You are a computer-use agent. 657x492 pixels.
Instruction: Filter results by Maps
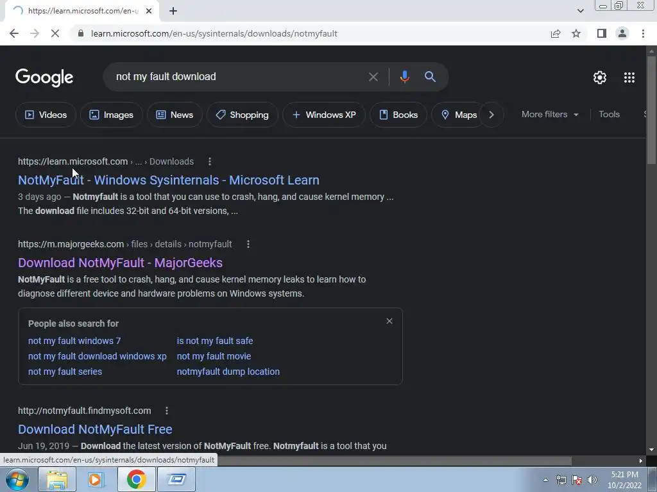coord(458,115)
